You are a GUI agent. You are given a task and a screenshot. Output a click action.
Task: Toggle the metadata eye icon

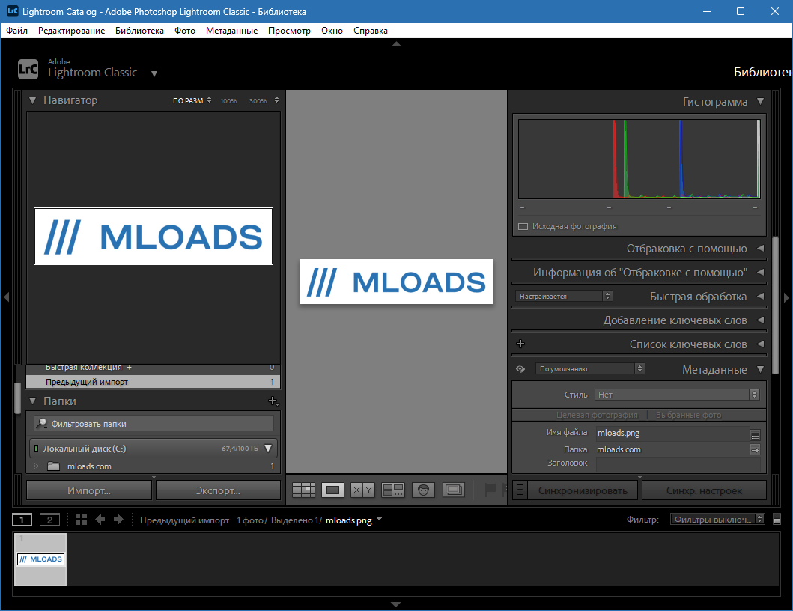coord(520,369)
